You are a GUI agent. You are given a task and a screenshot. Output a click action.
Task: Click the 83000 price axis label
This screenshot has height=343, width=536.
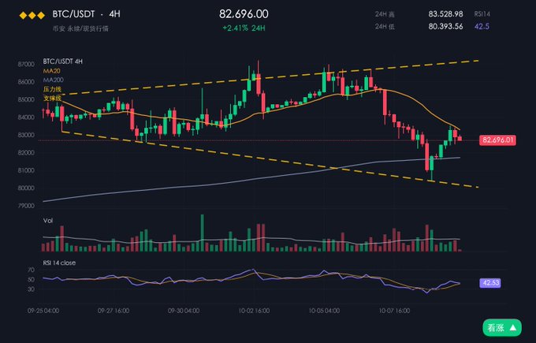[x=26, y=135]
